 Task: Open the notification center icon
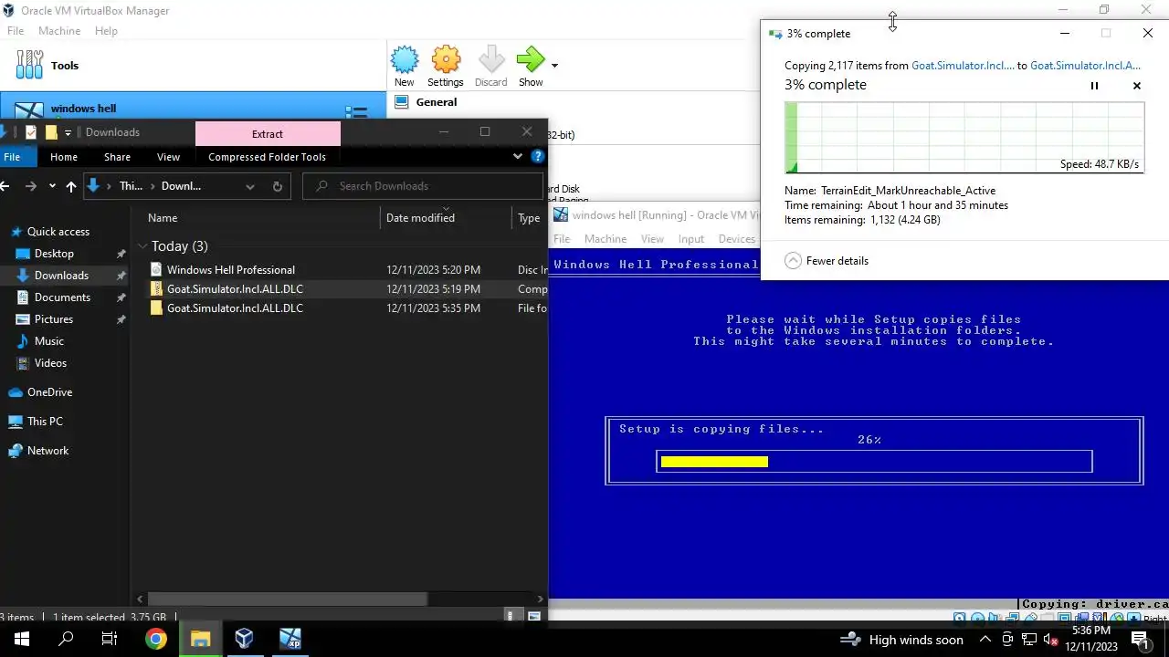1139,639
